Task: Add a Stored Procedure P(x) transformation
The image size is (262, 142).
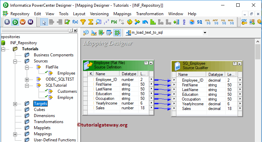Action: 114,22
